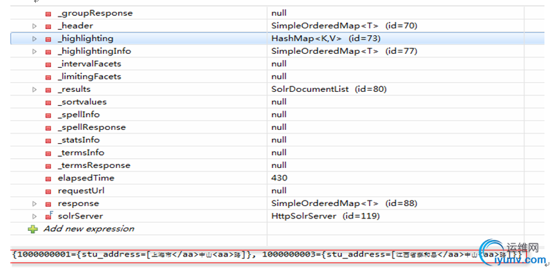Image resolution: width=550 pixels, height=271 pixels.
Task: Select the _header variable name
Action: pyautogui.click(x=75, y=26)
